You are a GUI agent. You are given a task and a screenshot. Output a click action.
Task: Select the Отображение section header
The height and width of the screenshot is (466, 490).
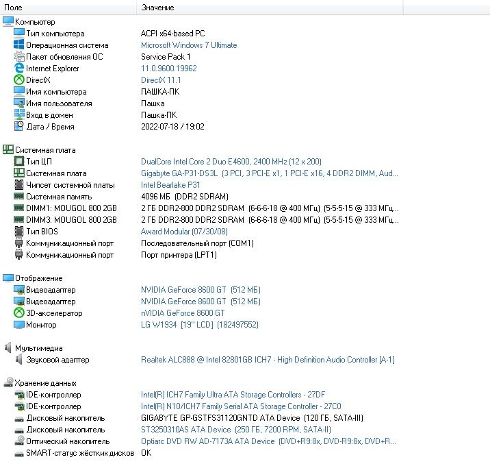point(39,278)
